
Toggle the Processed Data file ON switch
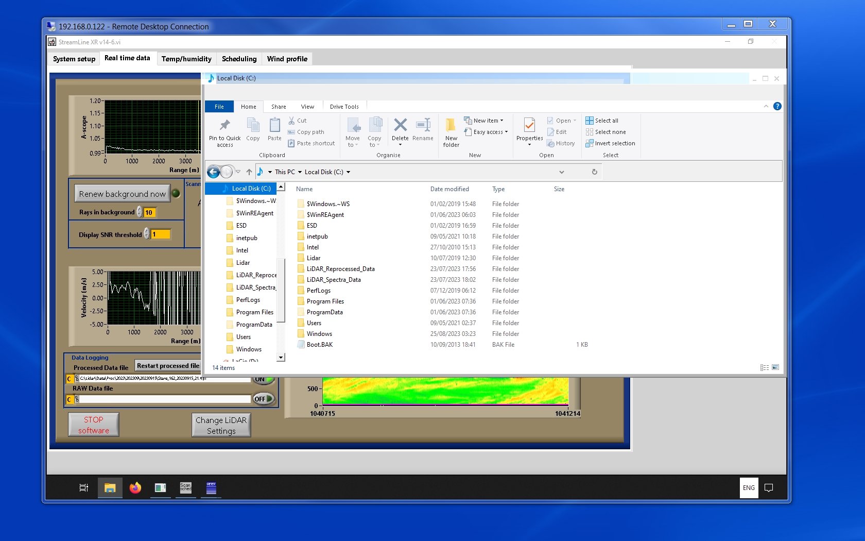point(263,380)
